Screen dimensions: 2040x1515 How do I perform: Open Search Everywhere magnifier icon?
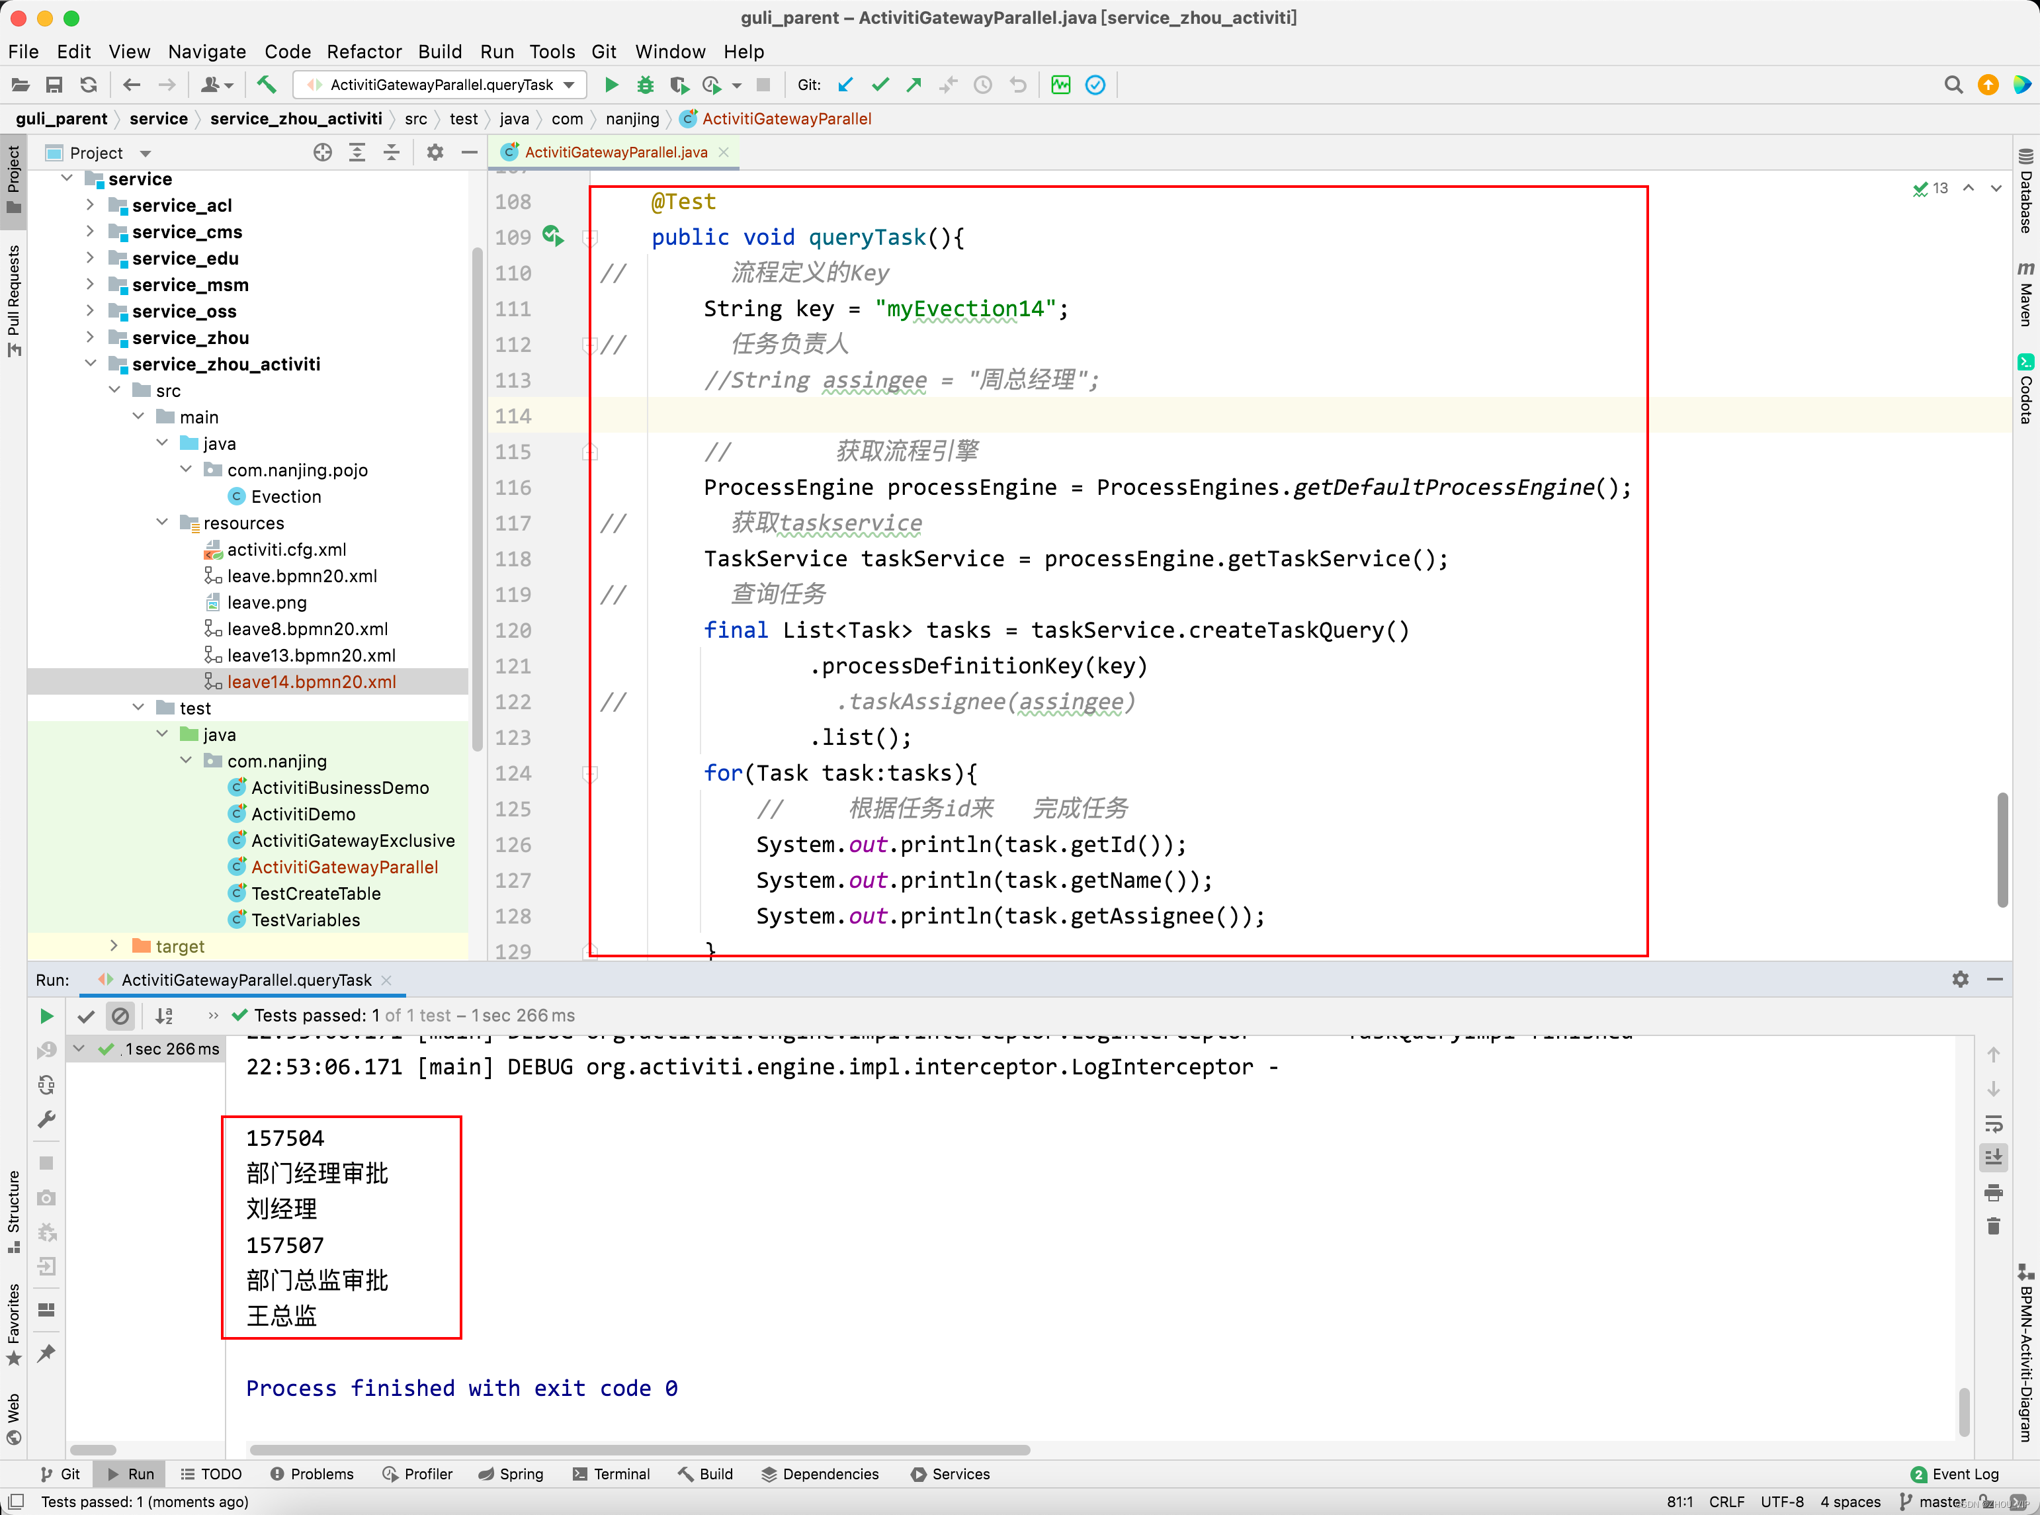coord(1953,85)
